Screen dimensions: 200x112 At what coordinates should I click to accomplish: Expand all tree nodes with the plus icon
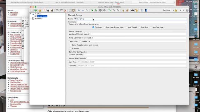pos(79,10)
